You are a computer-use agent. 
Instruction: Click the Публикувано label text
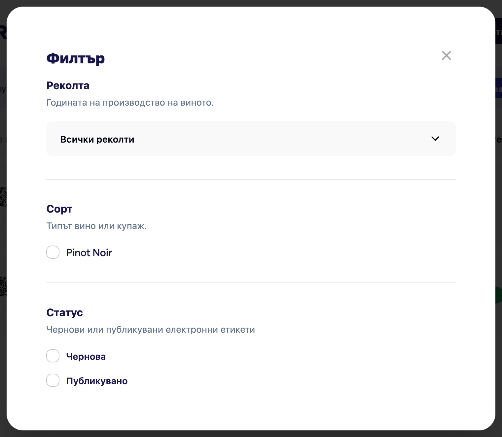point(97,381)
